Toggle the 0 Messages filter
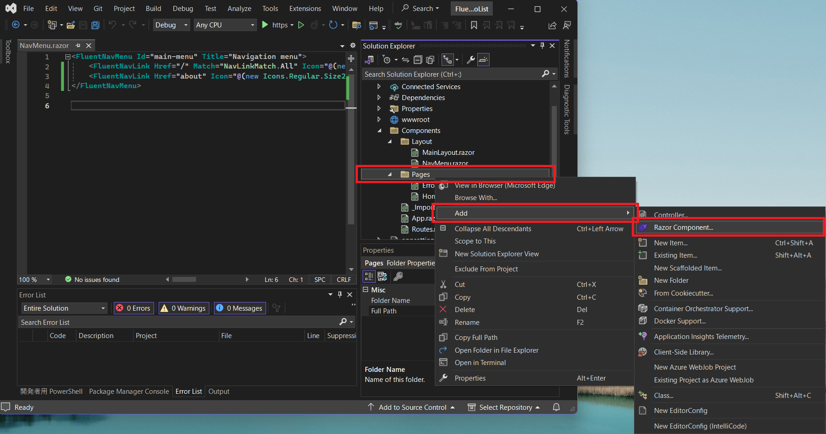Image resolution: width=826 pixels, height=434 pixels. (240, 308)
